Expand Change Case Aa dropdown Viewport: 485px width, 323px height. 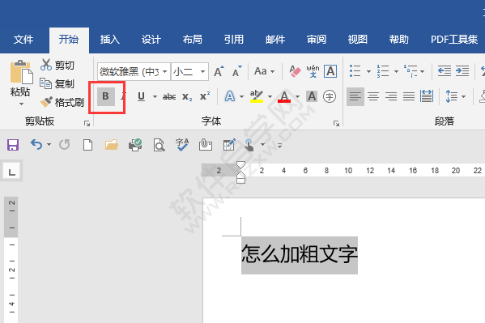272,71
